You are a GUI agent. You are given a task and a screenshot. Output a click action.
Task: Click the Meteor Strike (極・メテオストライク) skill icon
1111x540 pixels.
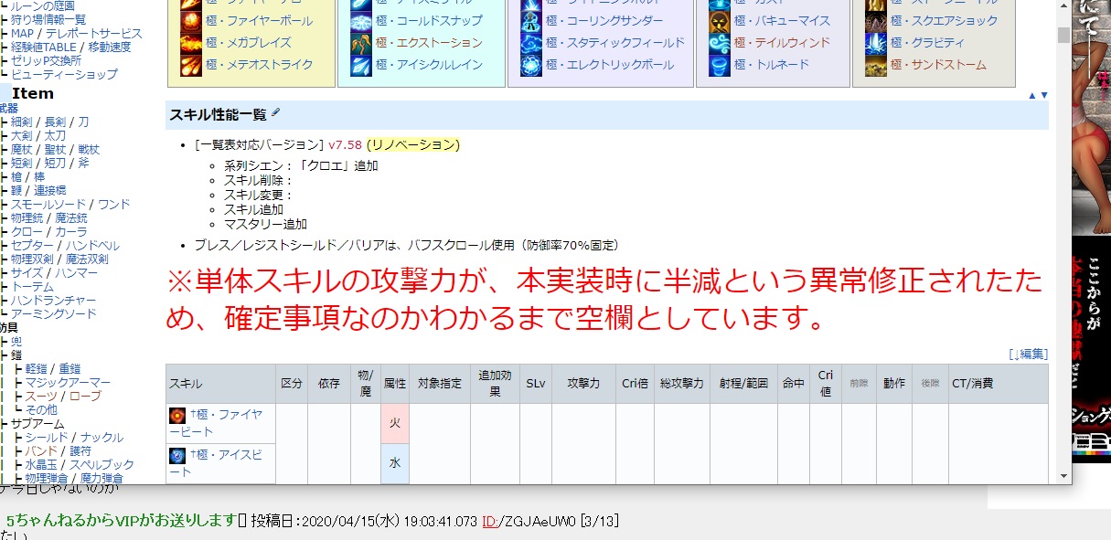(190, 65)
